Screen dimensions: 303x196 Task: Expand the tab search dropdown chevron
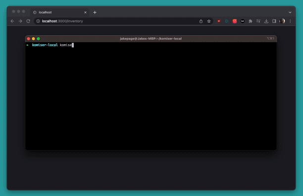pyautogui.click(x=290, y=12)
